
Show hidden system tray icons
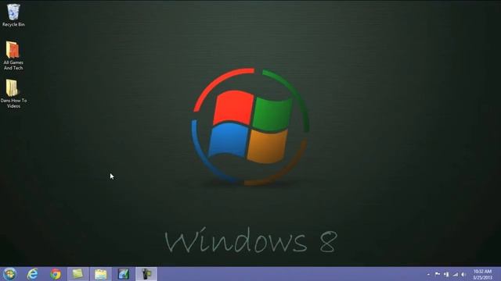coord(428,274)
